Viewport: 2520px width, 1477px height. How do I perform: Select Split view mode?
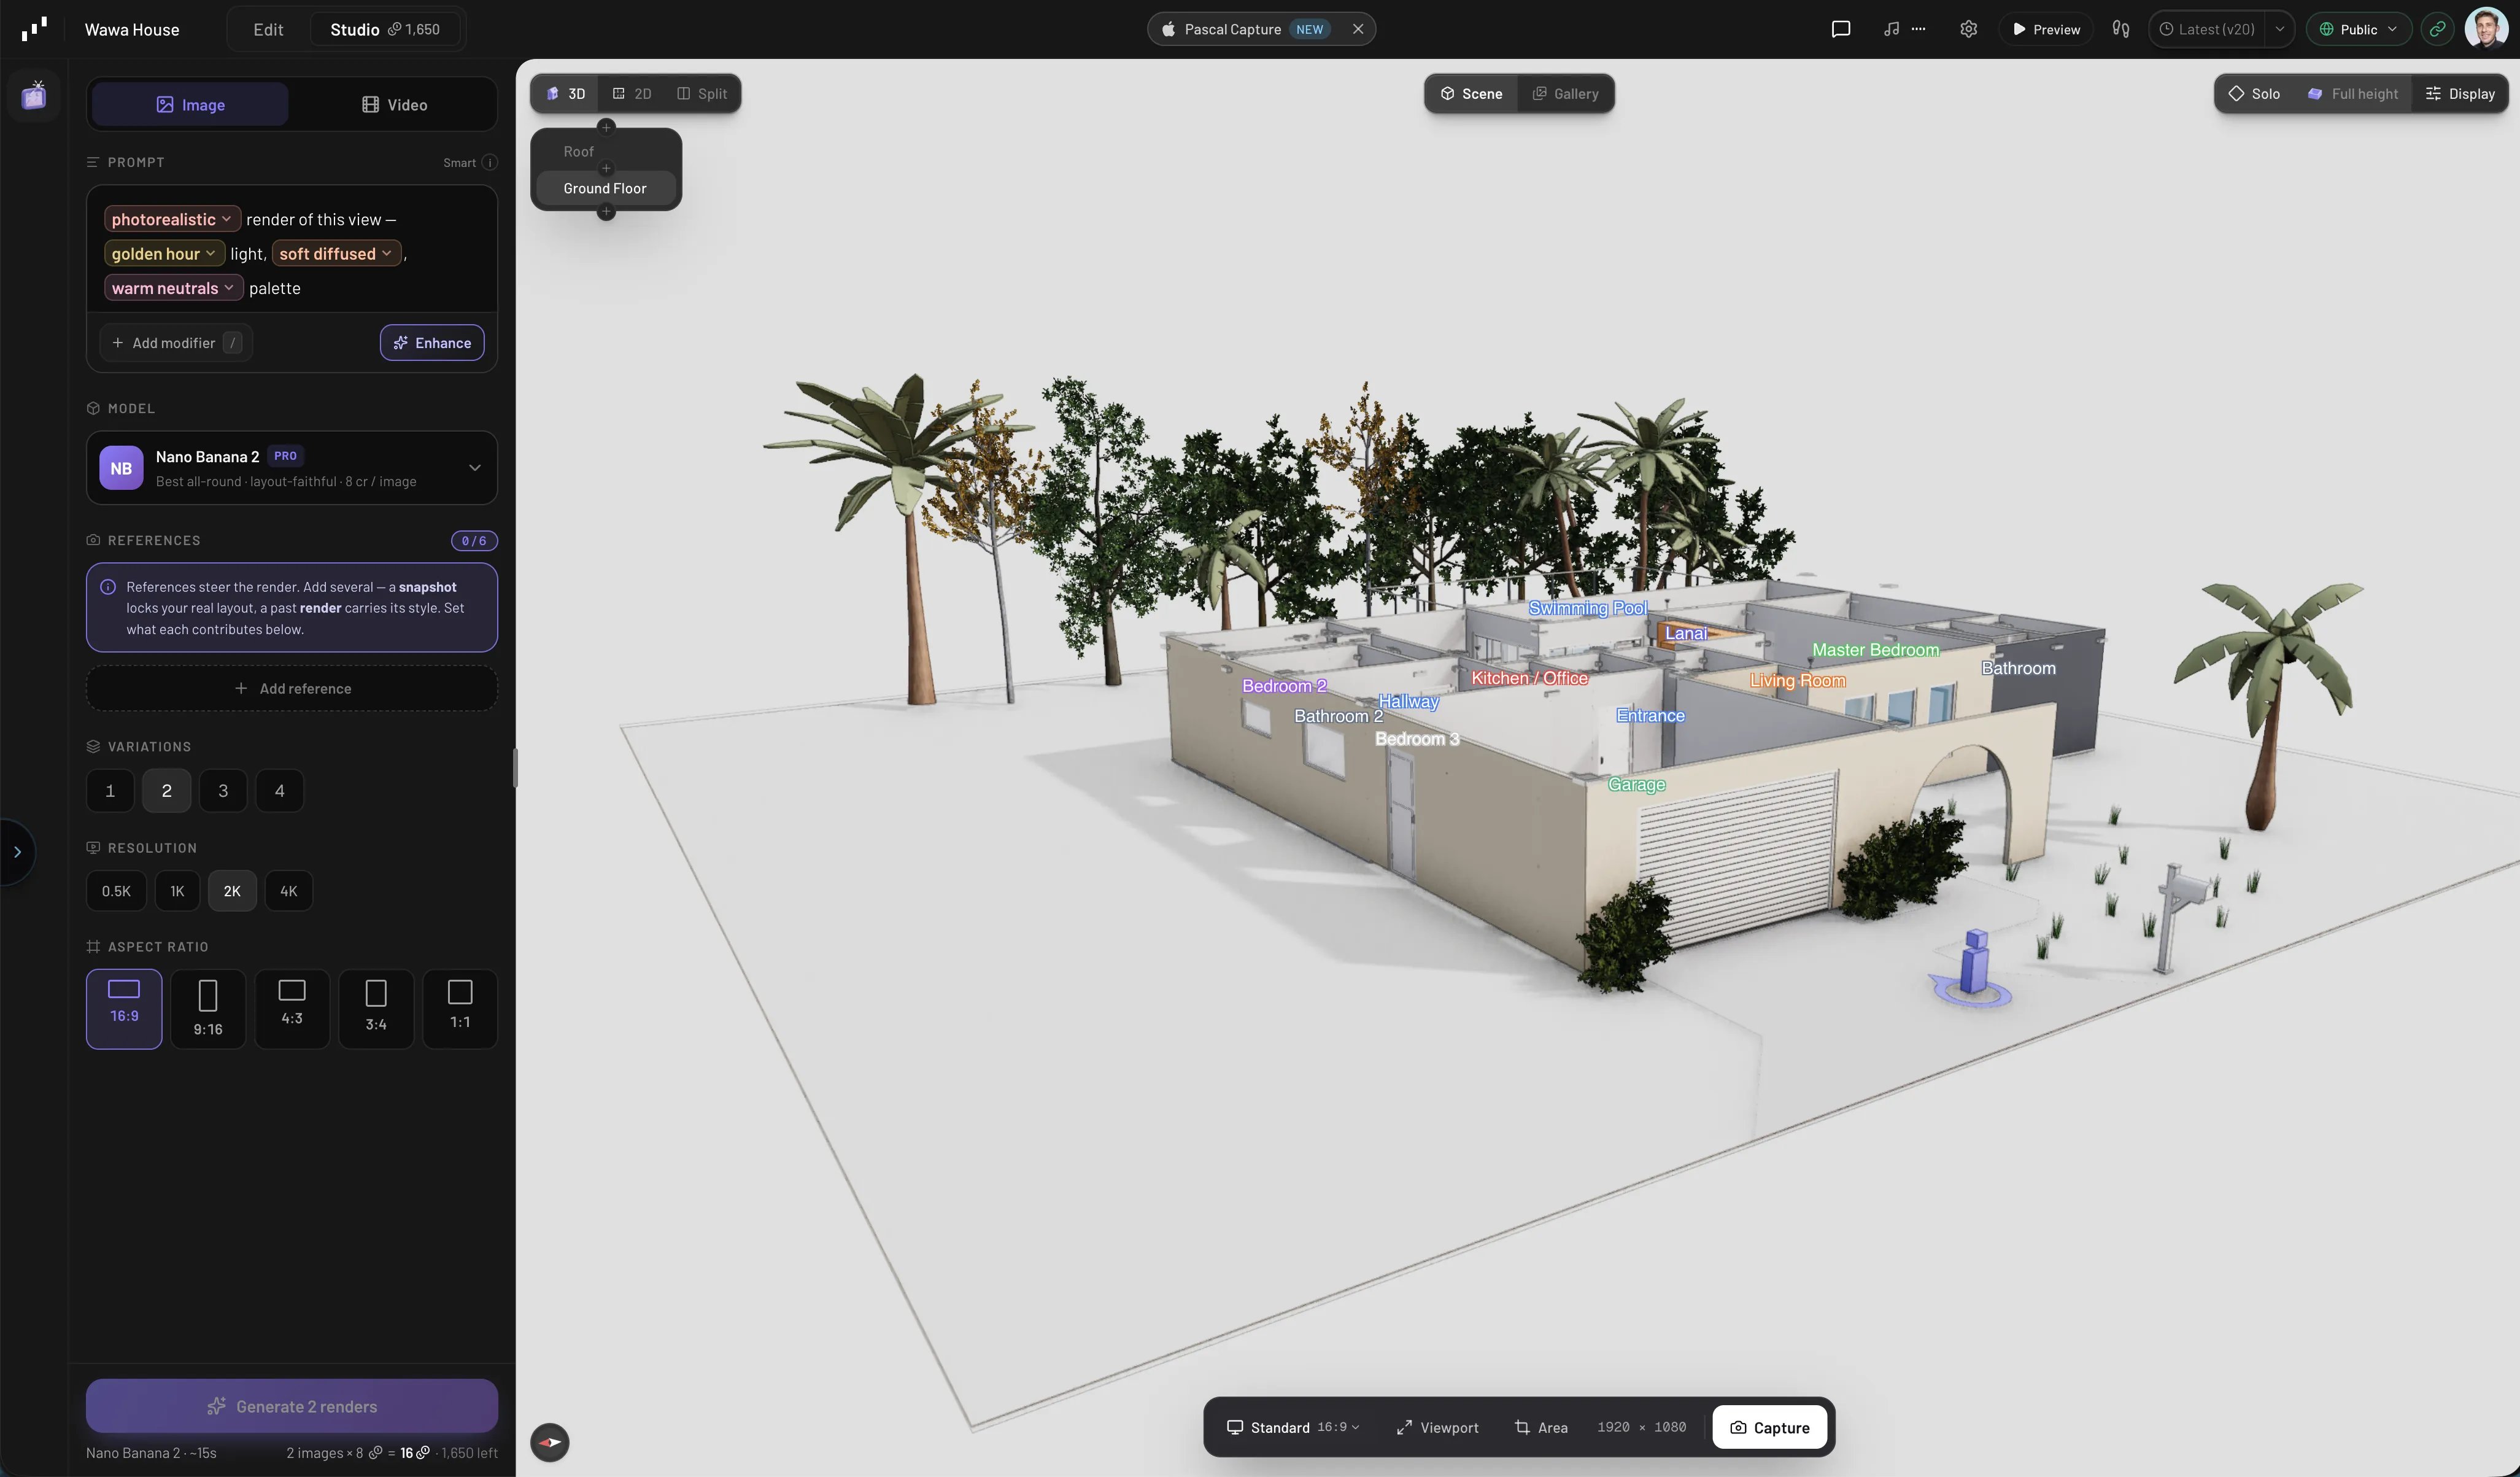click(701, 94)
